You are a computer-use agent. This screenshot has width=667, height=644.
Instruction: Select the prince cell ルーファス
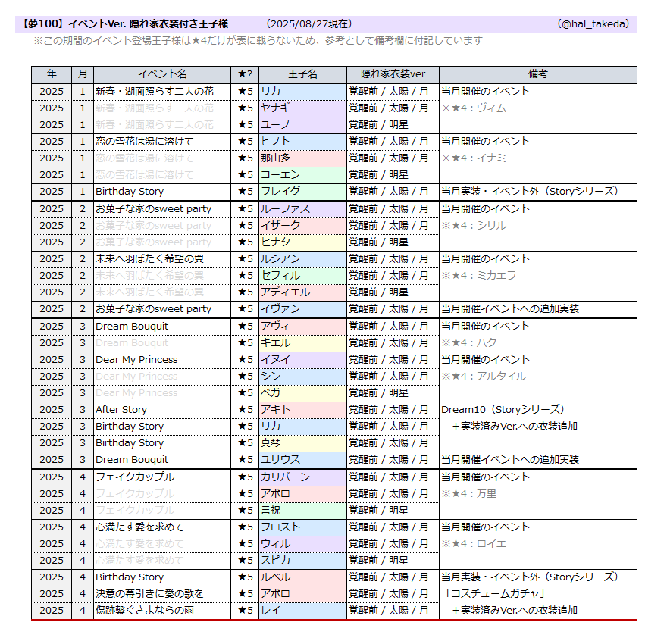pyautogui.click(x=302, y=209)
